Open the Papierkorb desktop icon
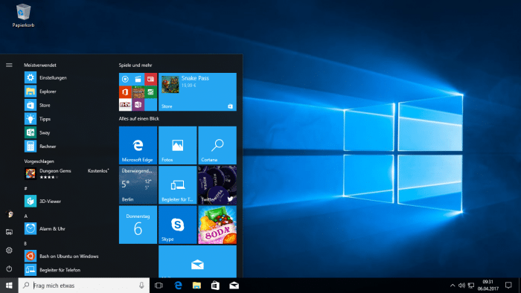 coord(23,16)
